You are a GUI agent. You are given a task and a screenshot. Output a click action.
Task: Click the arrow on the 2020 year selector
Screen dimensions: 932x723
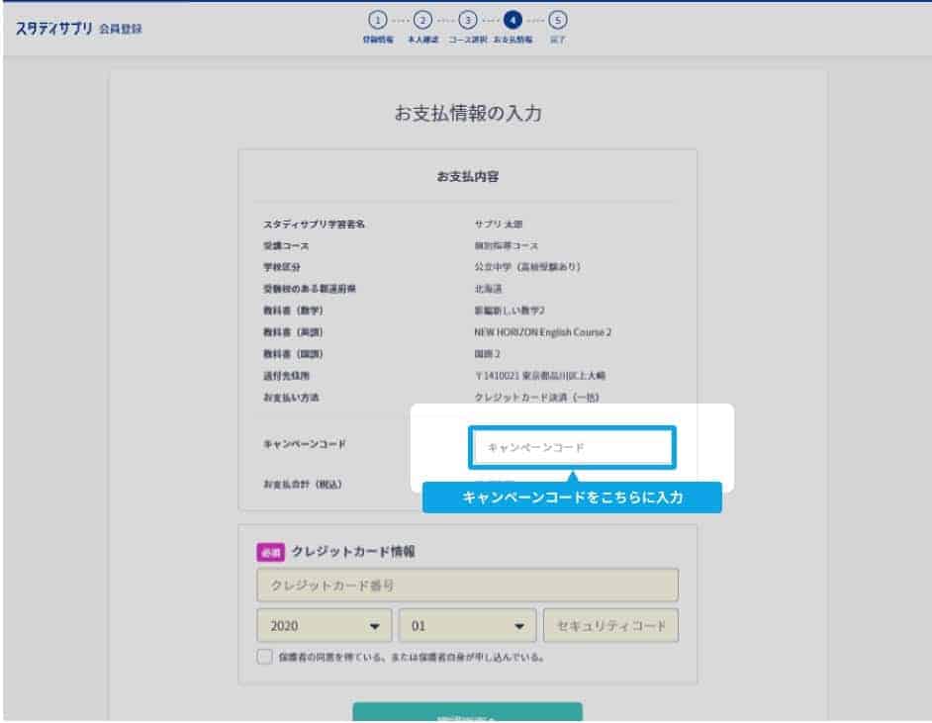point(374,626)
